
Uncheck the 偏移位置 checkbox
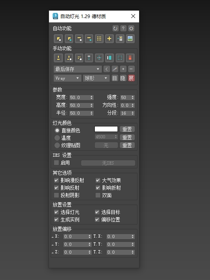(x=97, y=220)
